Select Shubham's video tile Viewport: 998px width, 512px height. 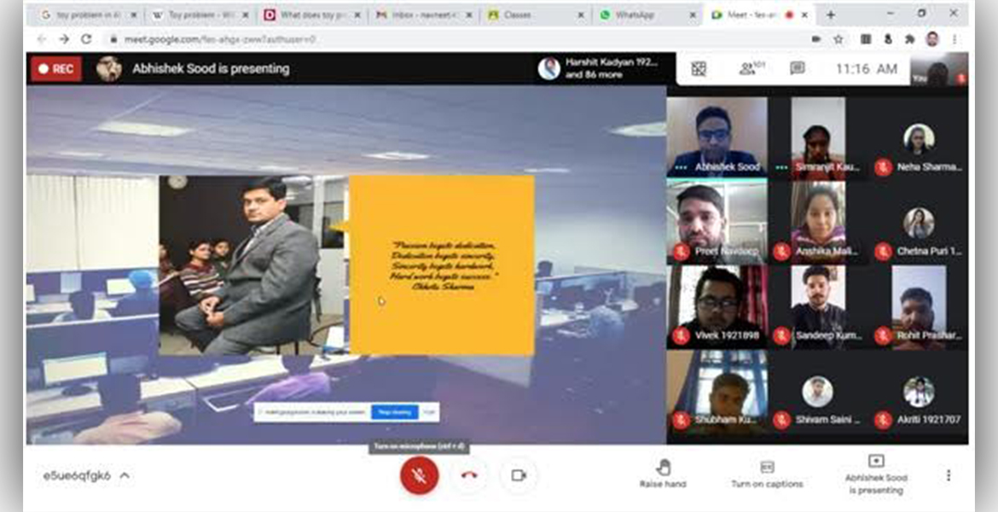pos(717,392)
